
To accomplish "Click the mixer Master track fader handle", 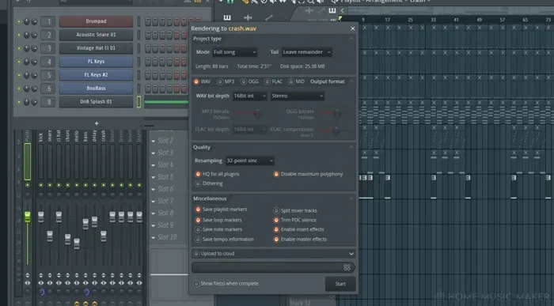I will pyautogui.click(x=27, y=217).
